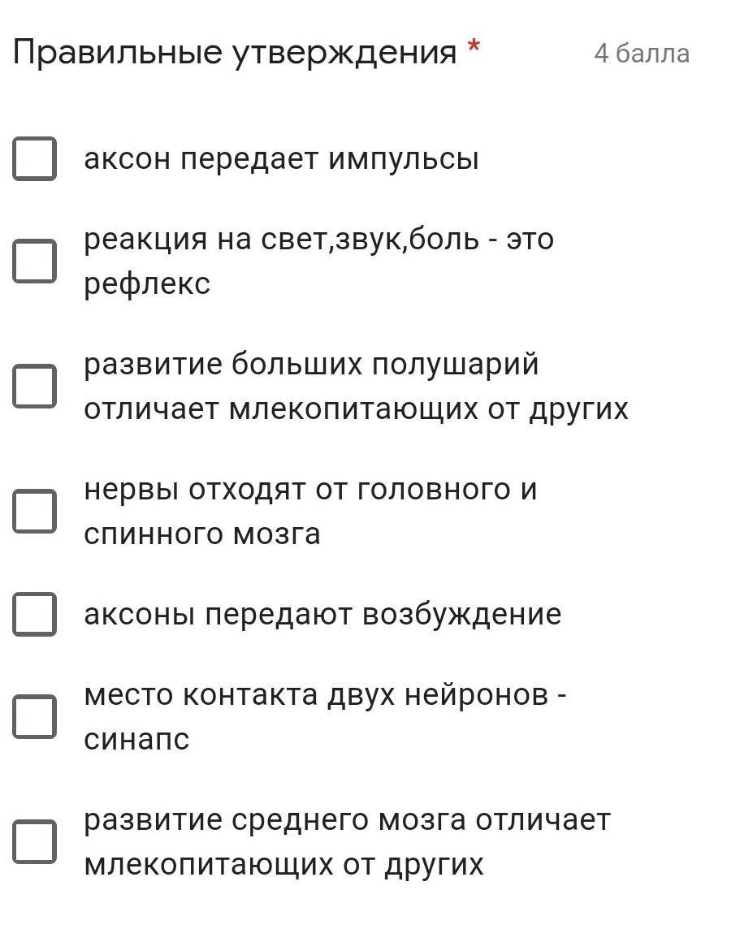Screen dimensions: 740x942
Task: Select the checkbox for 'нервы отходят от головного'
Action: tap(34, 511)
